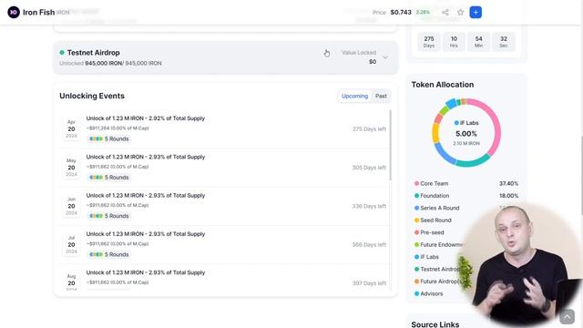Click the 275 Days countdown box

coord(429,42)
